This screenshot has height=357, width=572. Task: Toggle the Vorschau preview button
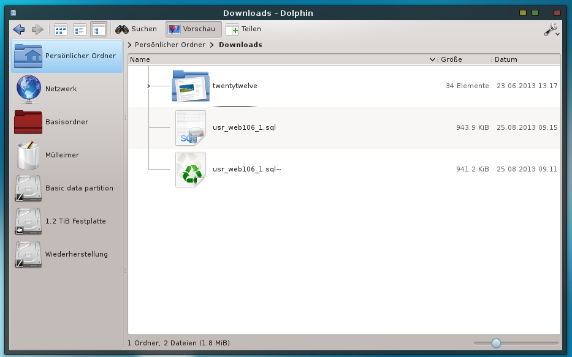[191, 29]
